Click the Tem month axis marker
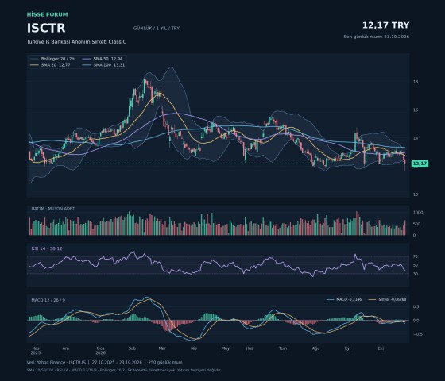 pos(283,348)
